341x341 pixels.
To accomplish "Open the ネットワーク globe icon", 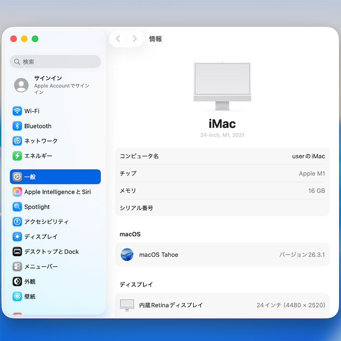I will pos(17,141).
